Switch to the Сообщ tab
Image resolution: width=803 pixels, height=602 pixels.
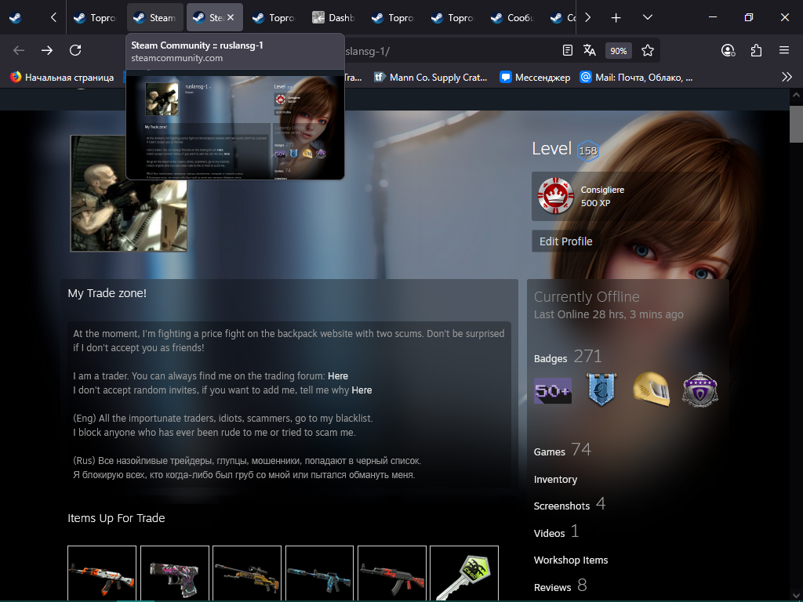click(512, 17)
